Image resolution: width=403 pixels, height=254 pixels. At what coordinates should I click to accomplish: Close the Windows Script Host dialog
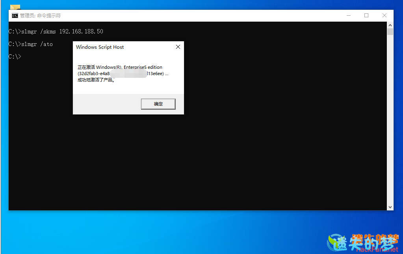click(x=178, y=47)
